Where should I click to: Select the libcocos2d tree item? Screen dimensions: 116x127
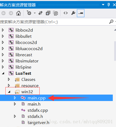pyautogui.click(x=26, y=42)
